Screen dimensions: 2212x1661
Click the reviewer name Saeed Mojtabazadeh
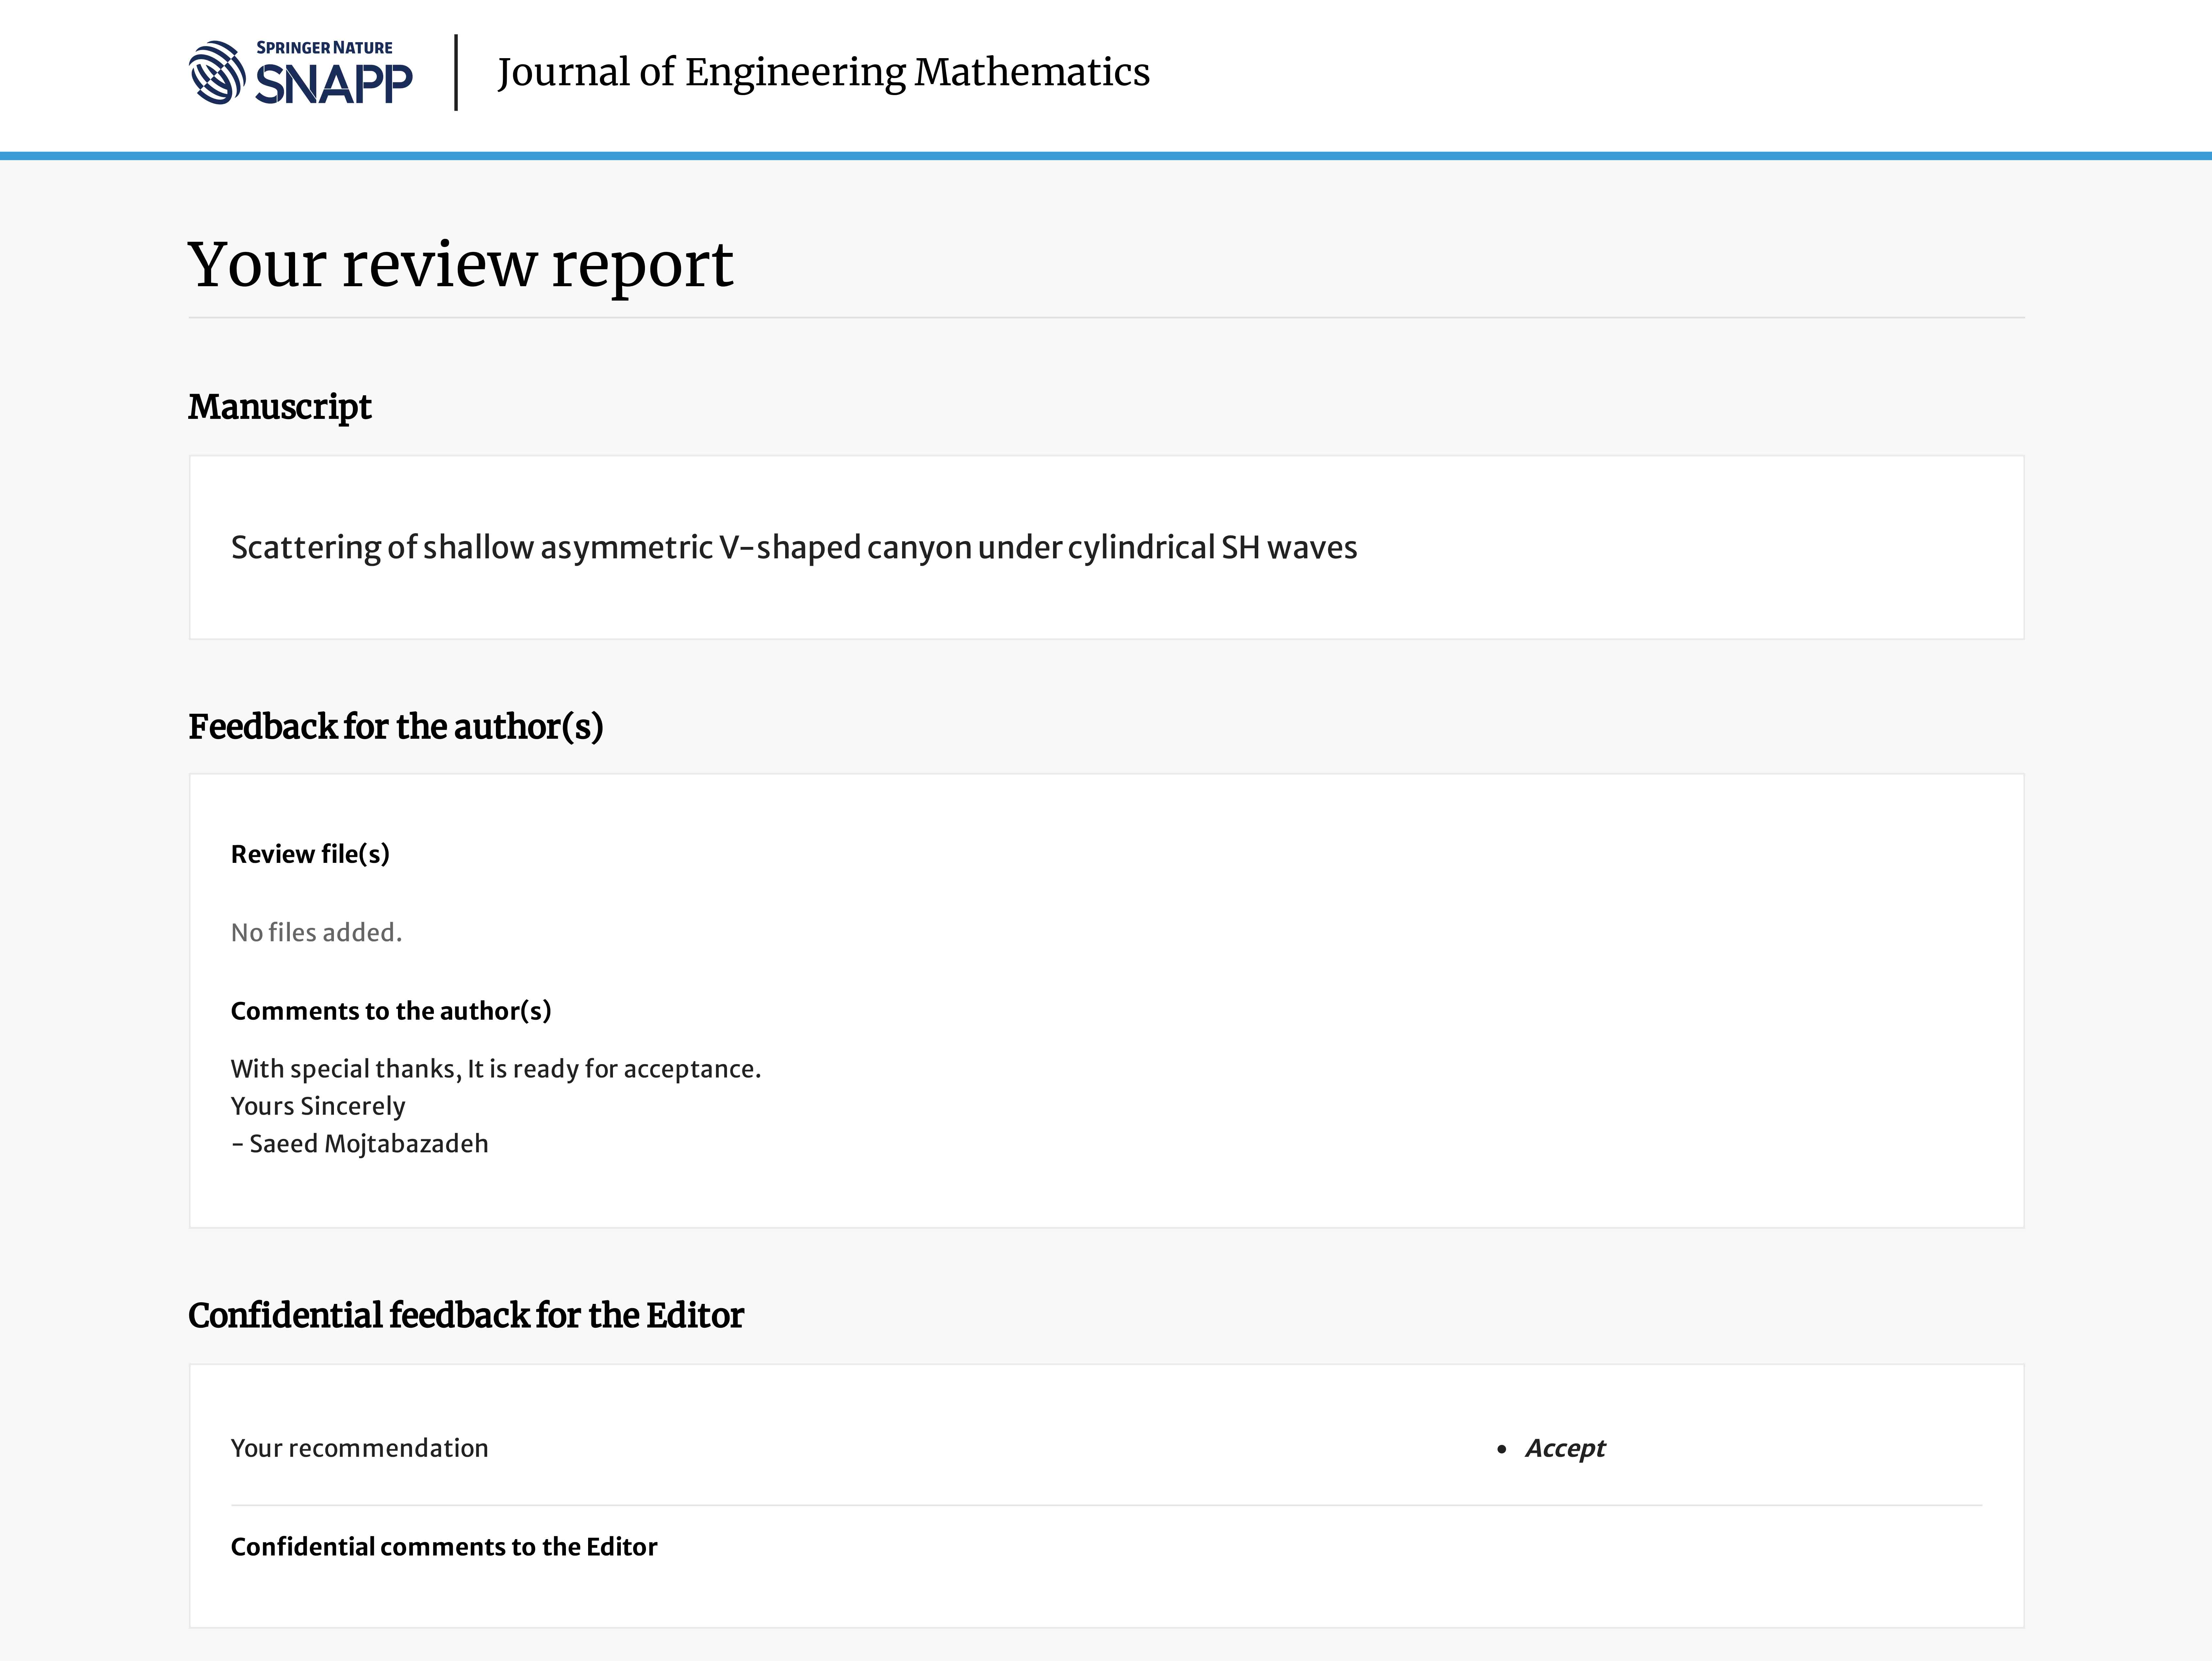368,1144
